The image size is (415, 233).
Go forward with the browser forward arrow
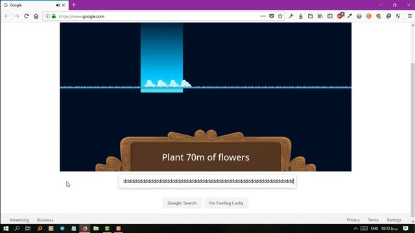[17, 16]
